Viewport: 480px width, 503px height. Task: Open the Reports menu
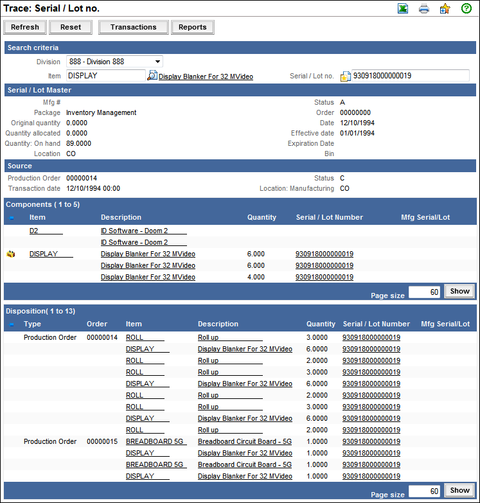click(x=193, y=27)
